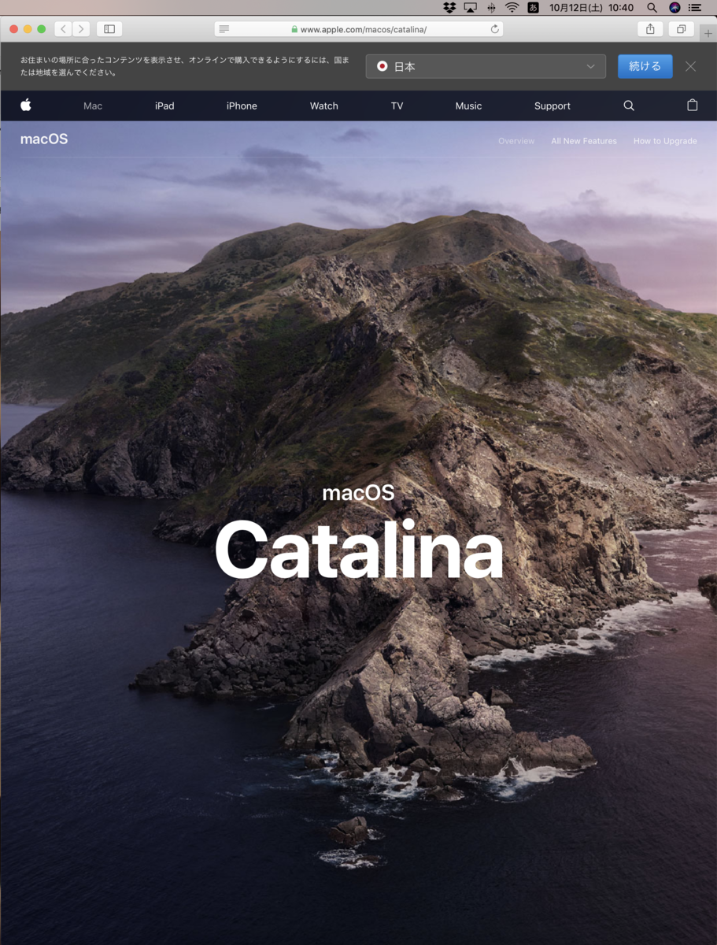Open the Support menu item
The width and height of the screenshot is (717, 945).
click(x=553, y=106)
